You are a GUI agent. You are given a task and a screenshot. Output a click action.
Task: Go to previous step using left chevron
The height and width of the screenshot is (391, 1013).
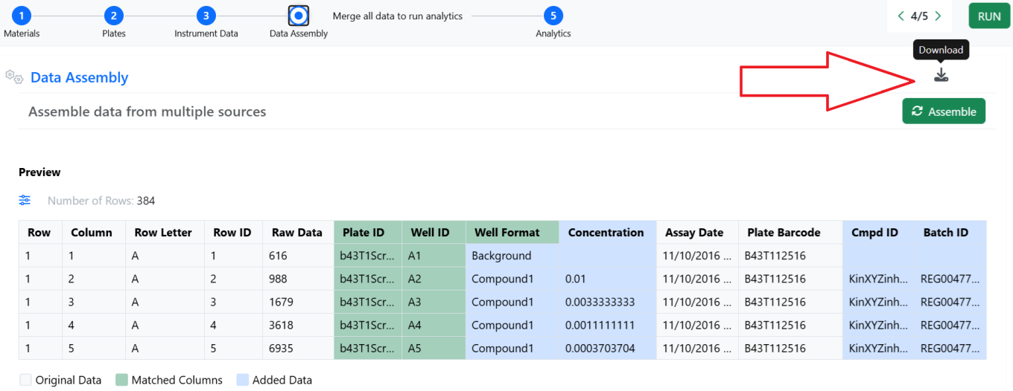click(901, 16)
